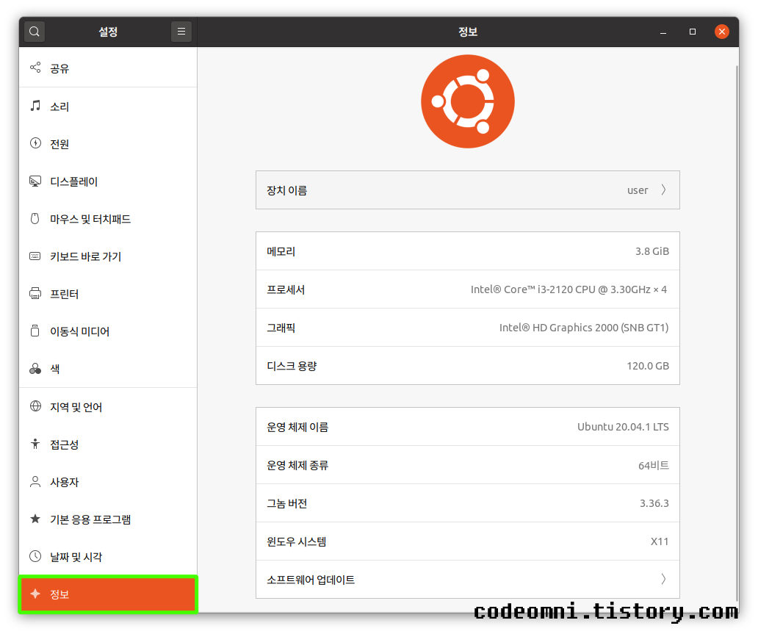Click the vertical scrollbar of the info panel
The width and height of the screenshot is (758, 634).
coord(737,334)
